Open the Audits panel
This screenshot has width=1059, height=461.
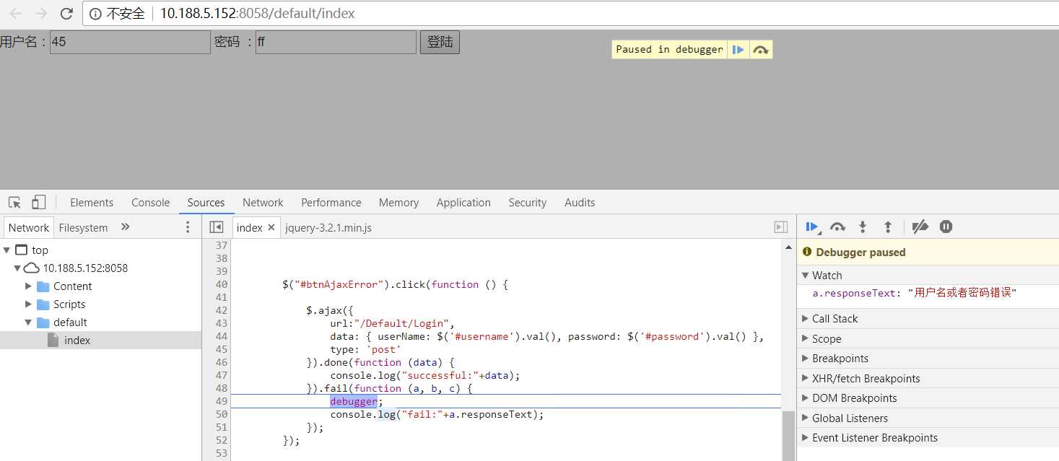pos(580,203)
